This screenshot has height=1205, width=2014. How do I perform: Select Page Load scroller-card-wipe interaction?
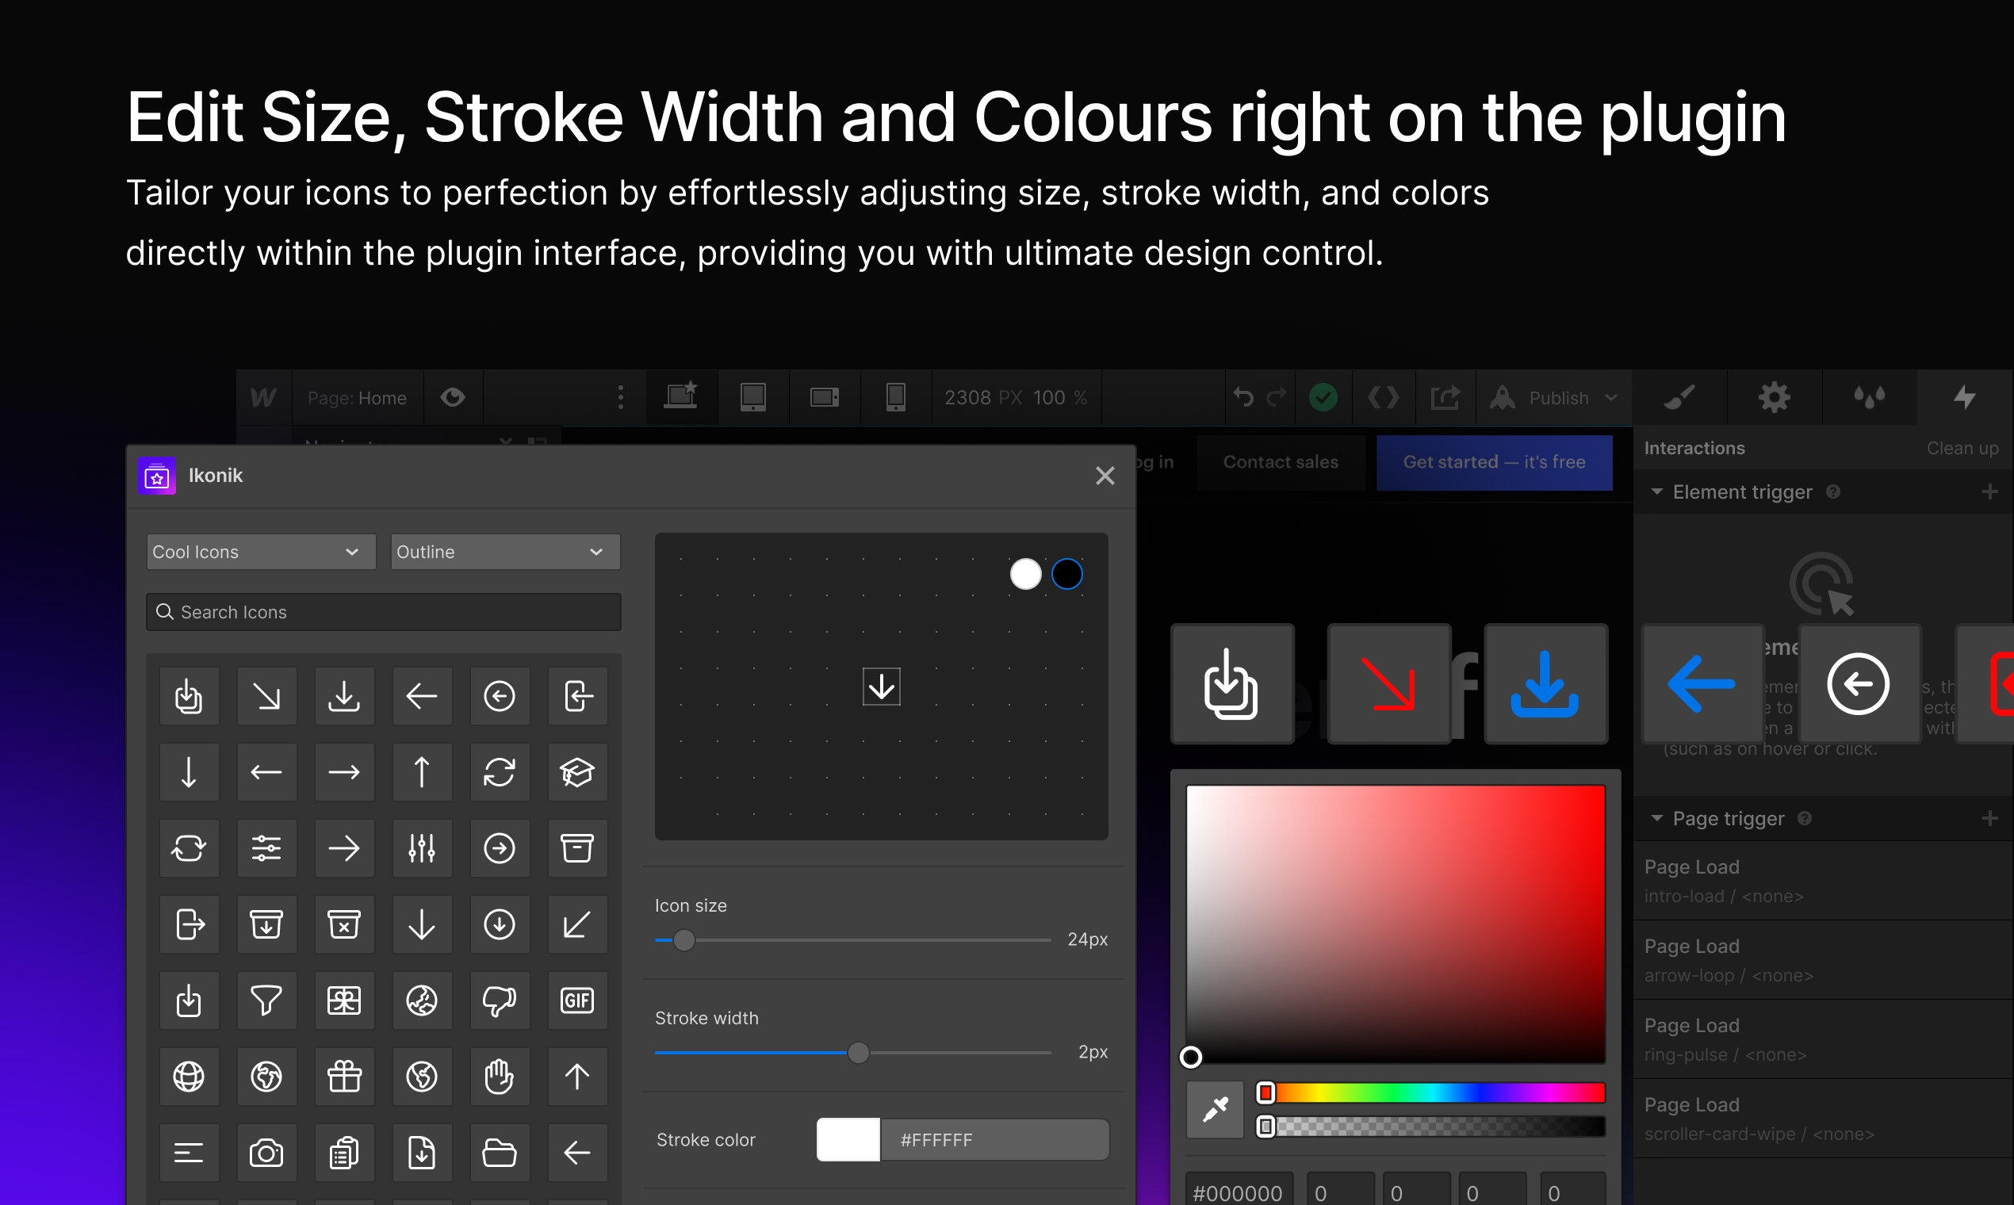point(1822,1119)
